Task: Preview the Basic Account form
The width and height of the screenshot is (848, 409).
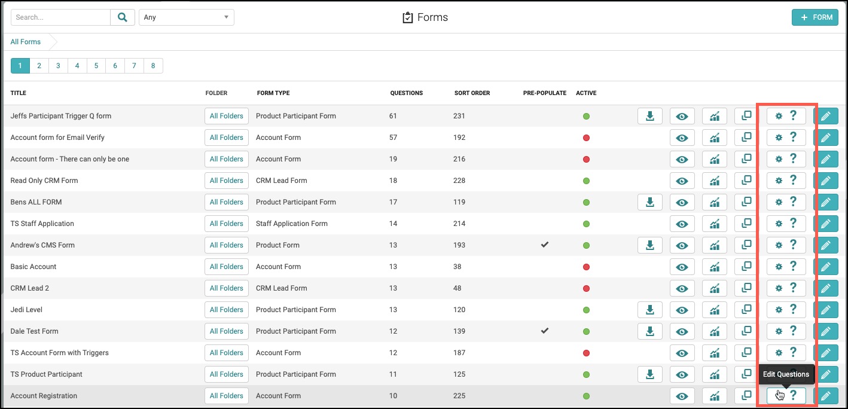Action: tap(682, 267)
